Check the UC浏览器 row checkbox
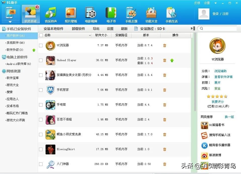Image resolution: width=241 pixels, height=174 pixels. (41, 46)
